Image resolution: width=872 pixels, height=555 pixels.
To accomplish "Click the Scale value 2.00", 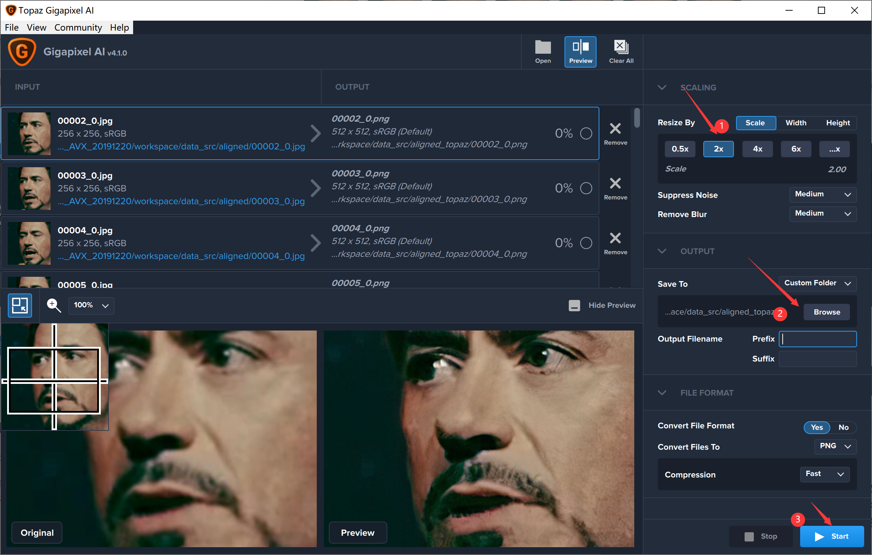I will [x=837, y=169].
